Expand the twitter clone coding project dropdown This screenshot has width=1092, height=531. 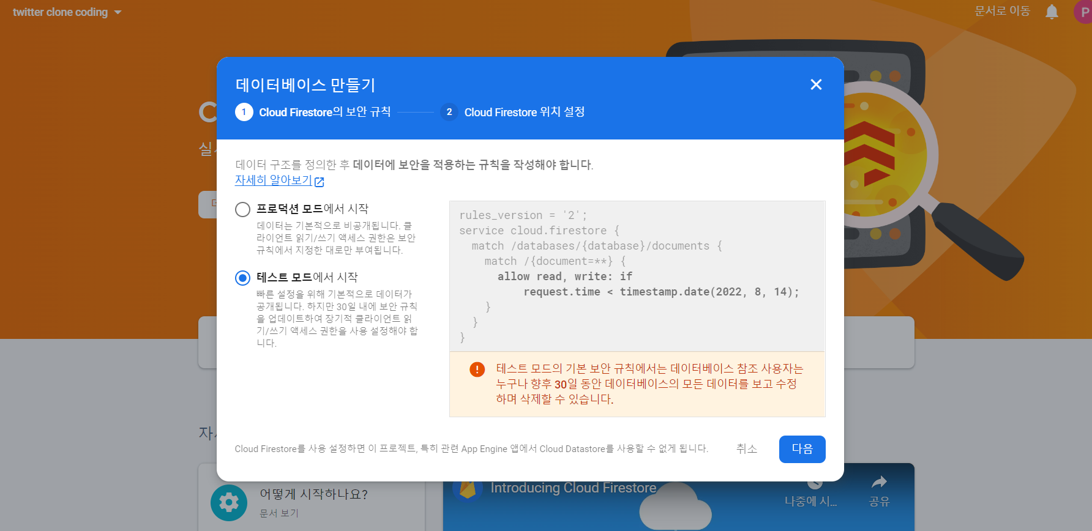pos(67,12)
